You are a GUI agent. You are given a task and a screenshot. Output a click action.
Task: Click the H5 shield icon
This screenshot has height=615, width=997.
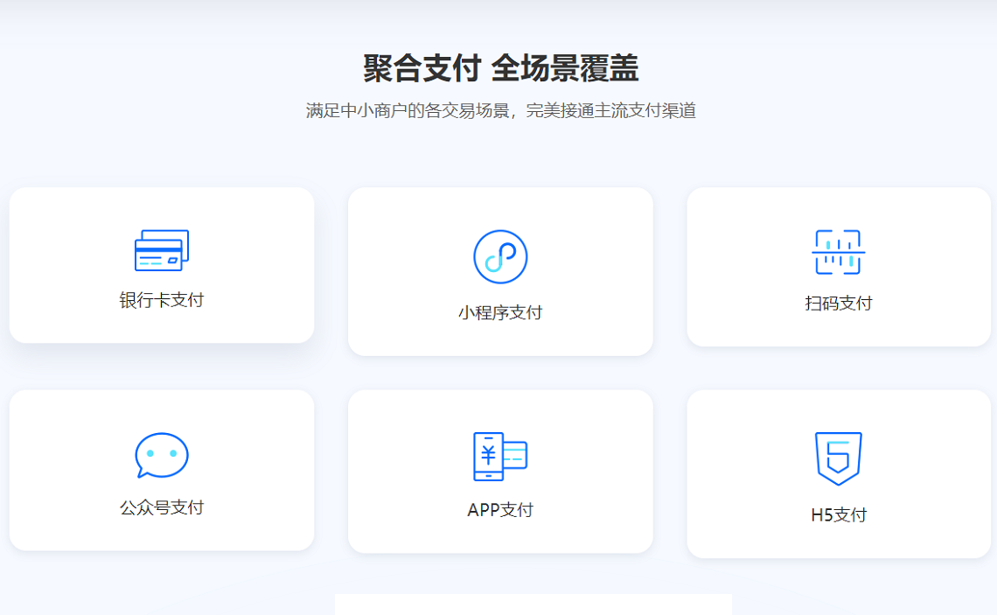pos(838,458)
